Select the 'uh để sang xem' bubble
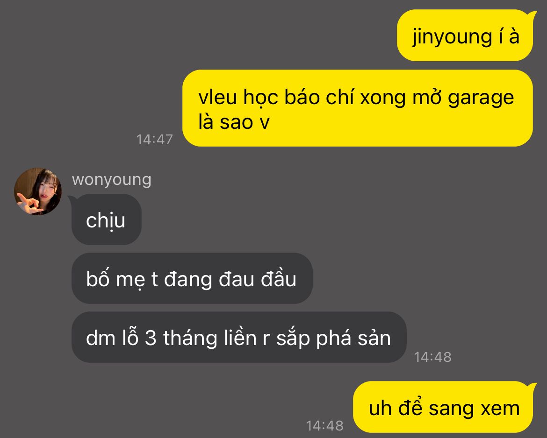The width and height of the screenshot is (547, 438). point(444,407)
